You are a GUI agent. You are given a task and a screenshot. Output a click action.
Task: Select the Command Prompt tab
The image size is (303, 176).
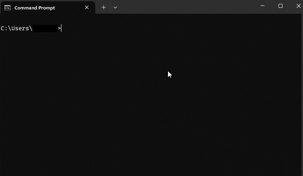click(x=48, y=7)
